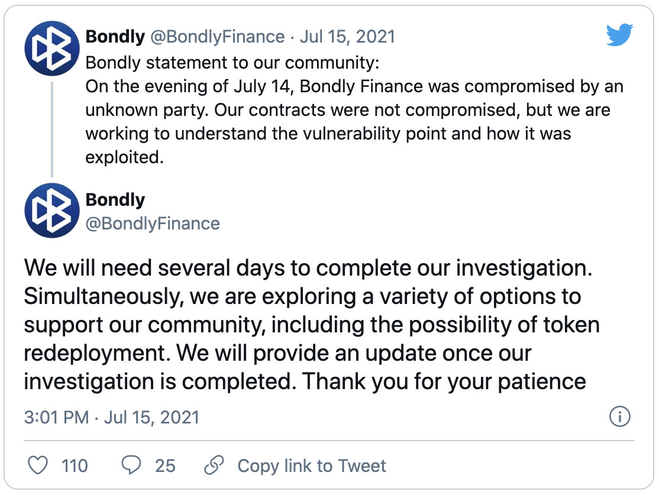Click the Twitter bird logo icon
Viewport: 659px width, 495px height.
coord(620,36)
